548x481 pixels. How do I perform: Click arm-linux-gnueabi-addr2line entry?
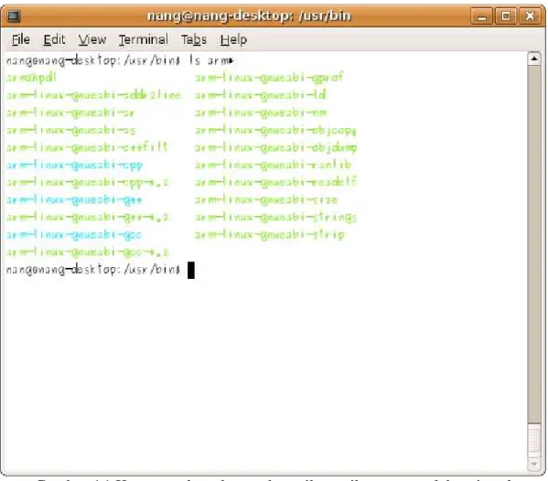(x=93, y=95)
